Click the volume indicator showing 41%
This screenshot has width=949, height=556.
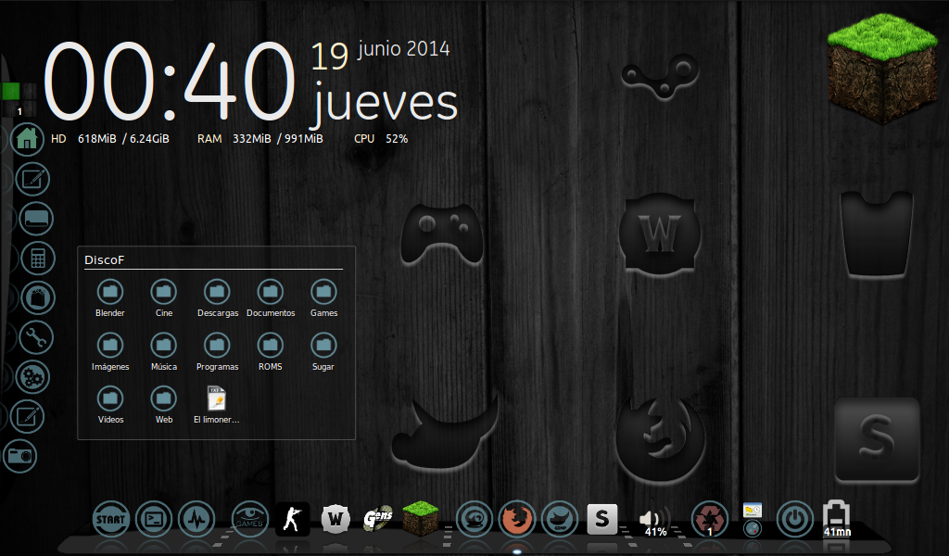(655, 522)
